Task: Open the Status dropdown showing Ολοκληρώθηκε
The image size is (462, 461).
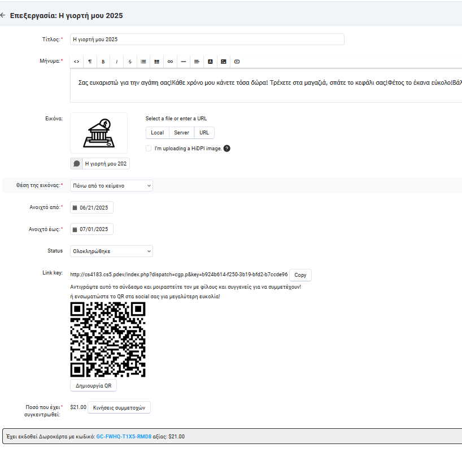Action: coord(111,251)
